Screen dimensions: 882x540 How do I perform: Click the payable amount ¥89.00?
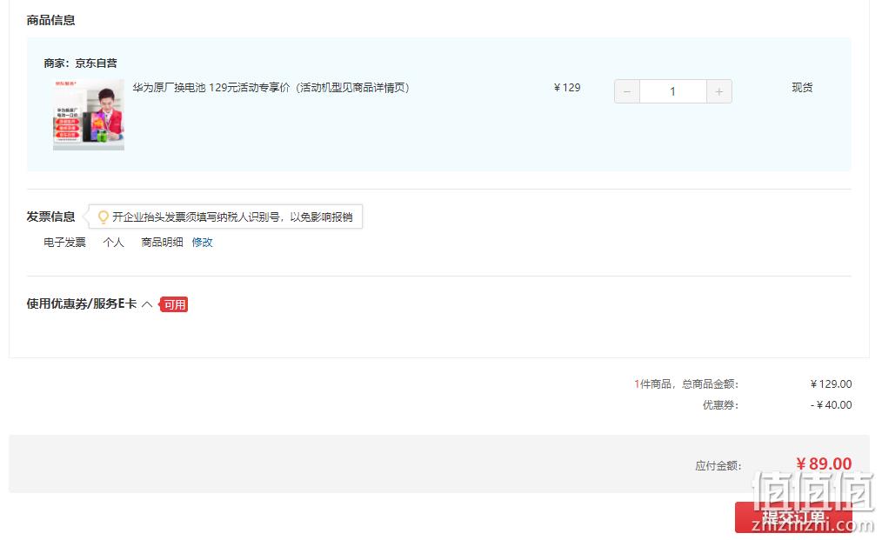click(824, 464)
